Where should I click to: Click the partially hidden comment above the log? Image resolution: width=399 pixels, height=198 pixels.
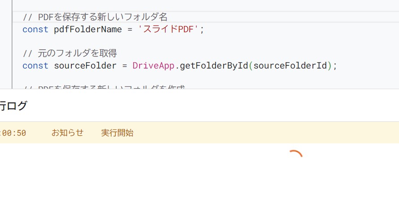[103, 86]
